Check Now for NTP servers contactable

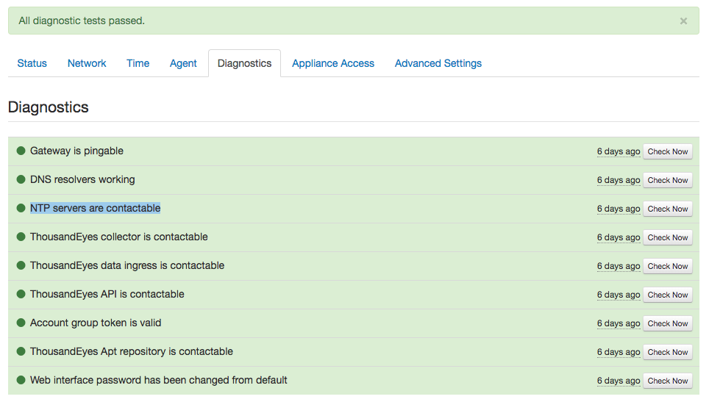[667, 209]
